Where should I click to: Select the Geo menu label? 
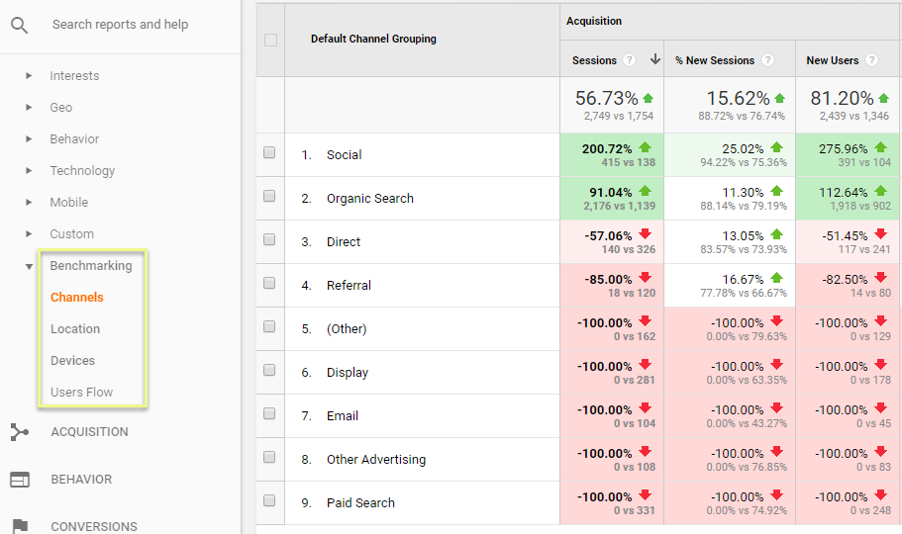pyautogui.click(x=61, y=108)
